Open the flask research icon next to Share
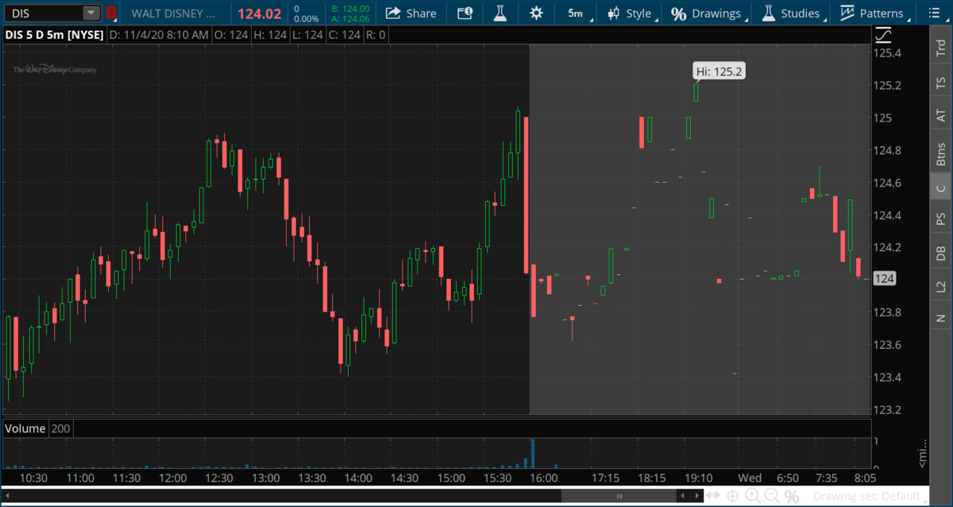The width and height of the screenshot is (953, 507). (500, 13)
